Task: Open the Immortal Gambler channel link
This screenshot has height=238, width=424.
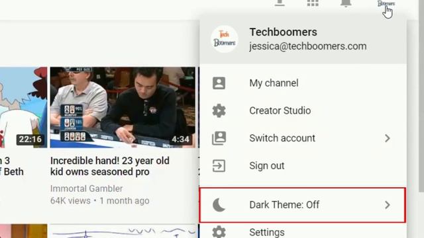Action: (x=87, y=188)
